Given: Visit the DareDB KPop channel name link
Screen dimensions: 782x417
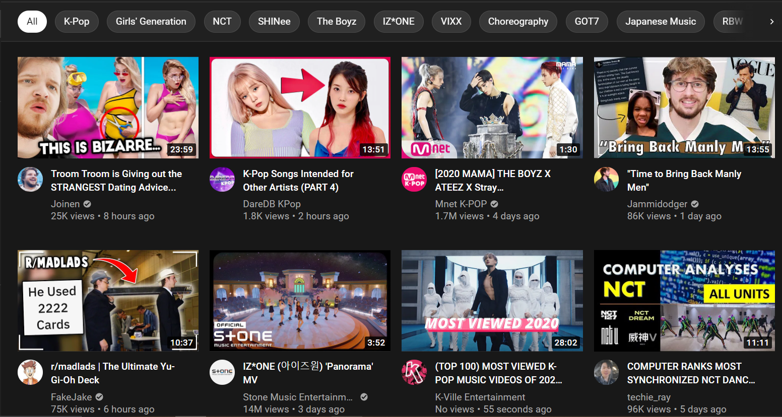Looking at the screenshot, I should click(x=272, y=204).
